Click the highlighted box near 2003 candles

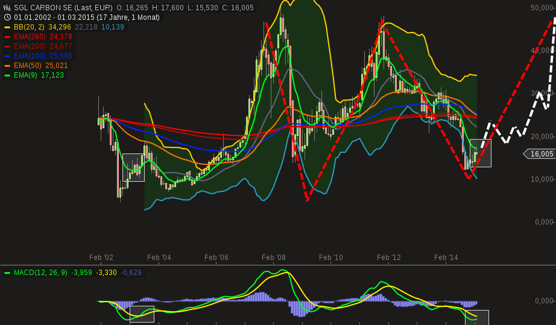coord(133,167)
